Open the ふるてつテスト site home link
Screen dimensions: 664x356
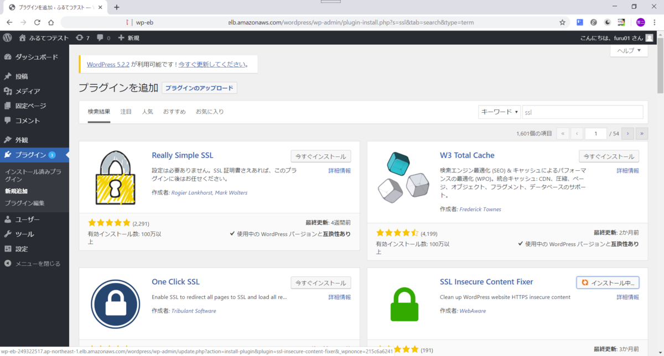point(44,38)
